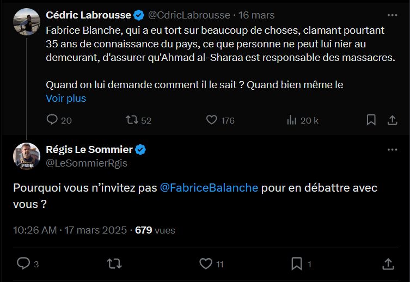Open more options on Régis Le Sommier's tweet
The image size is (410, 282).
click(x=392, y=150)
